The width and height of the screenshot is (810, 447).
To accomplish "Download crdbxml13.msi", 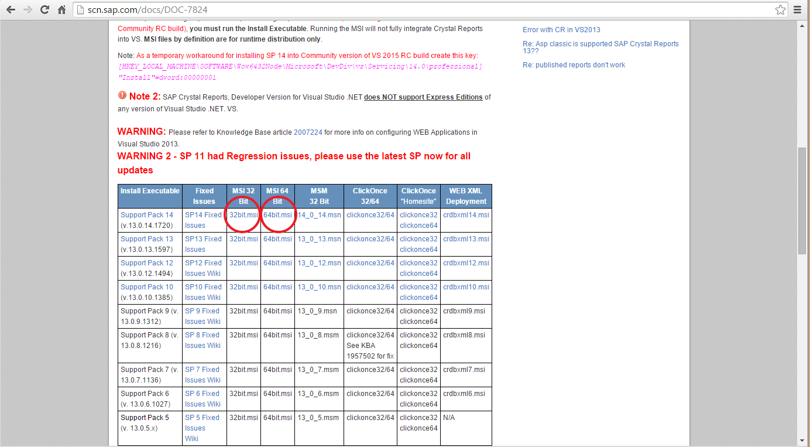I will 466,239.
